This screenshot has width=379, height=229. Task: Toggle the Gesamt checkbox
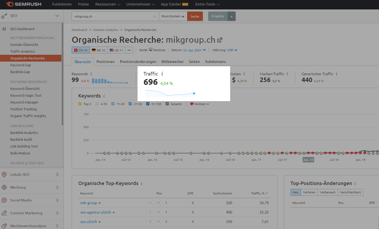coord(167,104)
